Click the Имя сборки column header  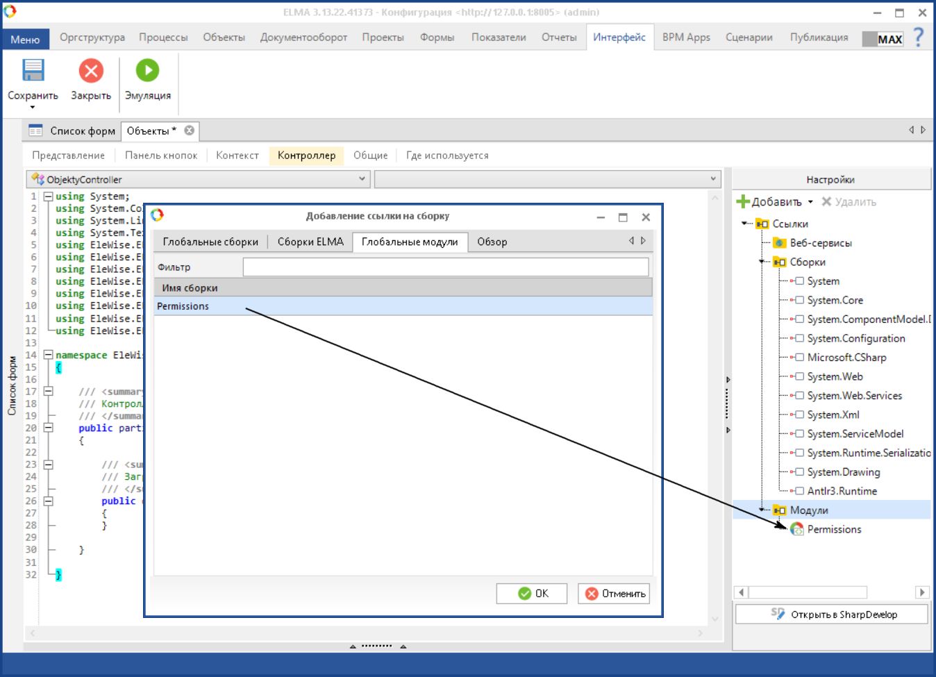click(403, 287)
